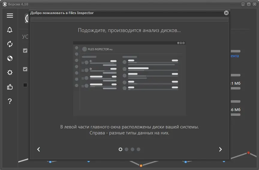Select the second slide indicator dot
Image resolution: width=259 pixels, height=170 pixels.
tap(127, 149)
